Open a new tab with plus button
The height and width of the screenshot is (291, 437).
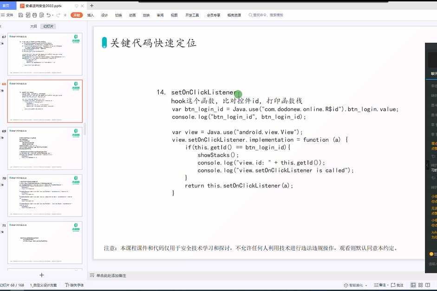(91, 6)
